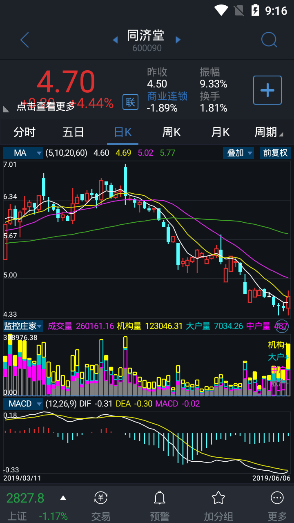Switch to 分时 tab
The height and width of the screenshot is (523, 294).
(x=24, y=132)
